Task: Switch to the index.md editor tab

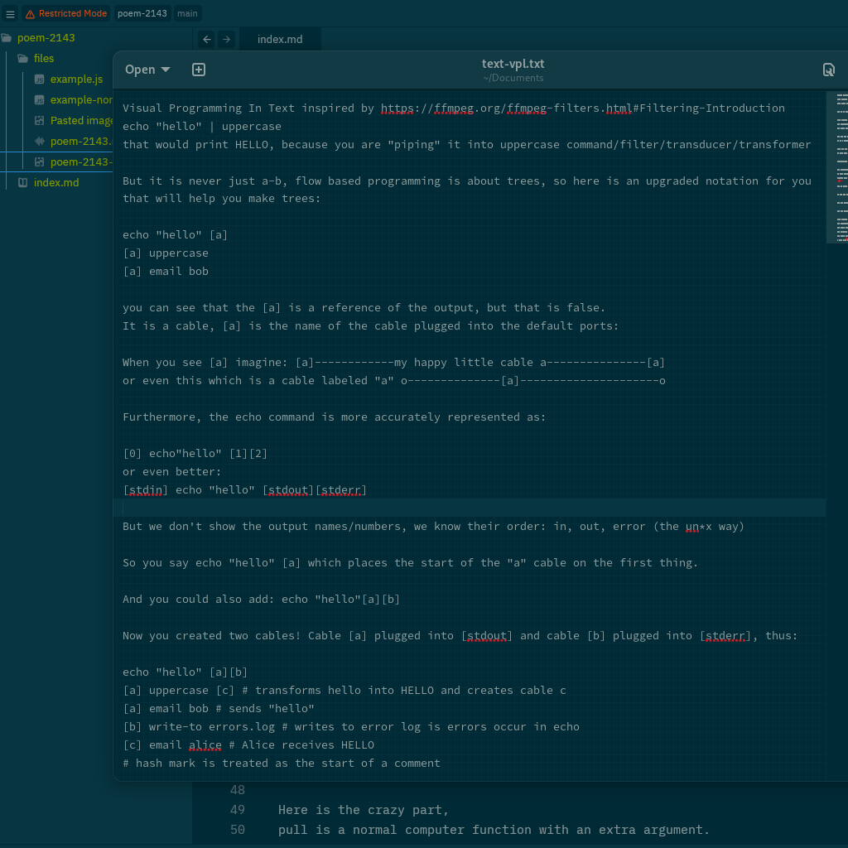Action: (280, 39)
